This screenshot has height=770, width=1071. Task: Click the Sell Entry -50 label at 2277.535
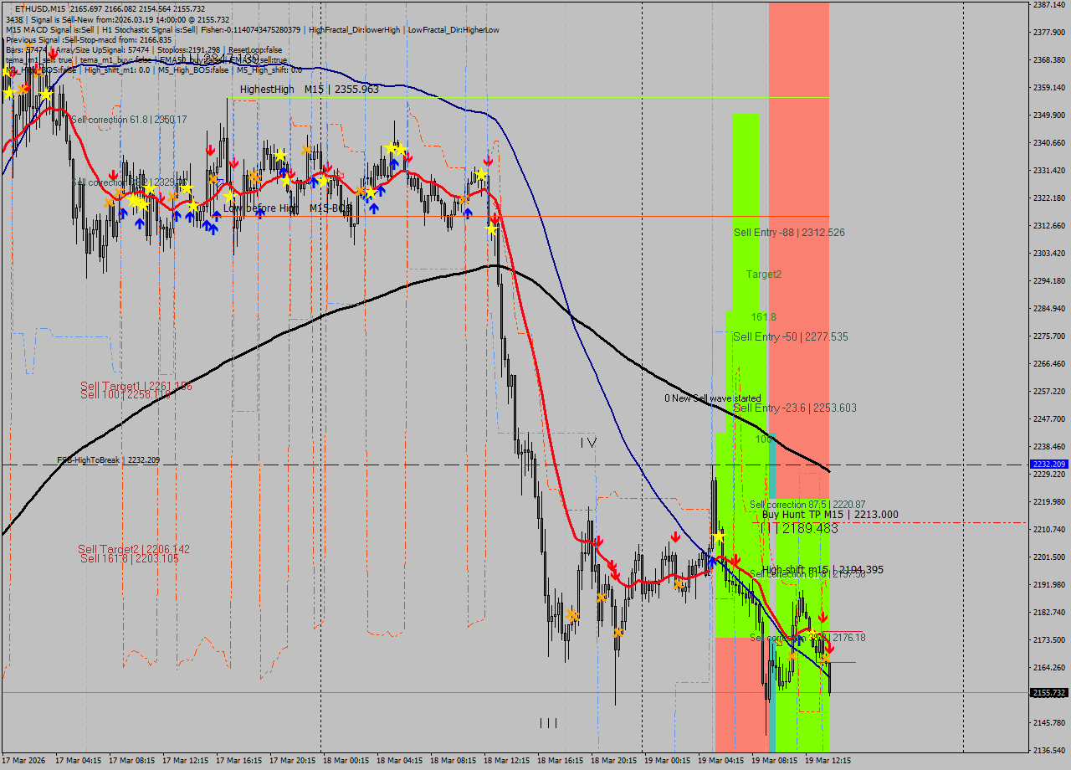790,336
